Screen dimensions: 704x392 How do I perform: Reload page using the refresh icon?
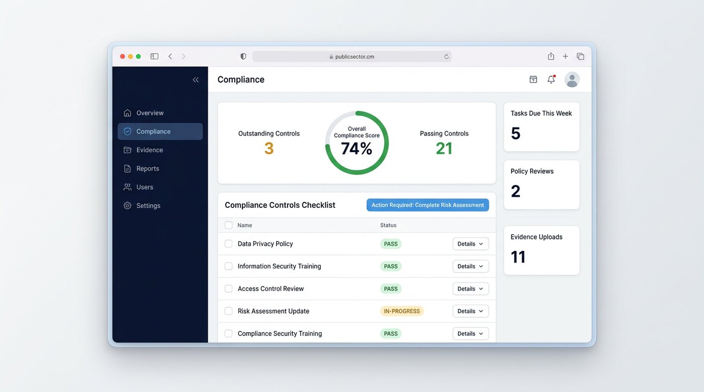446,57
